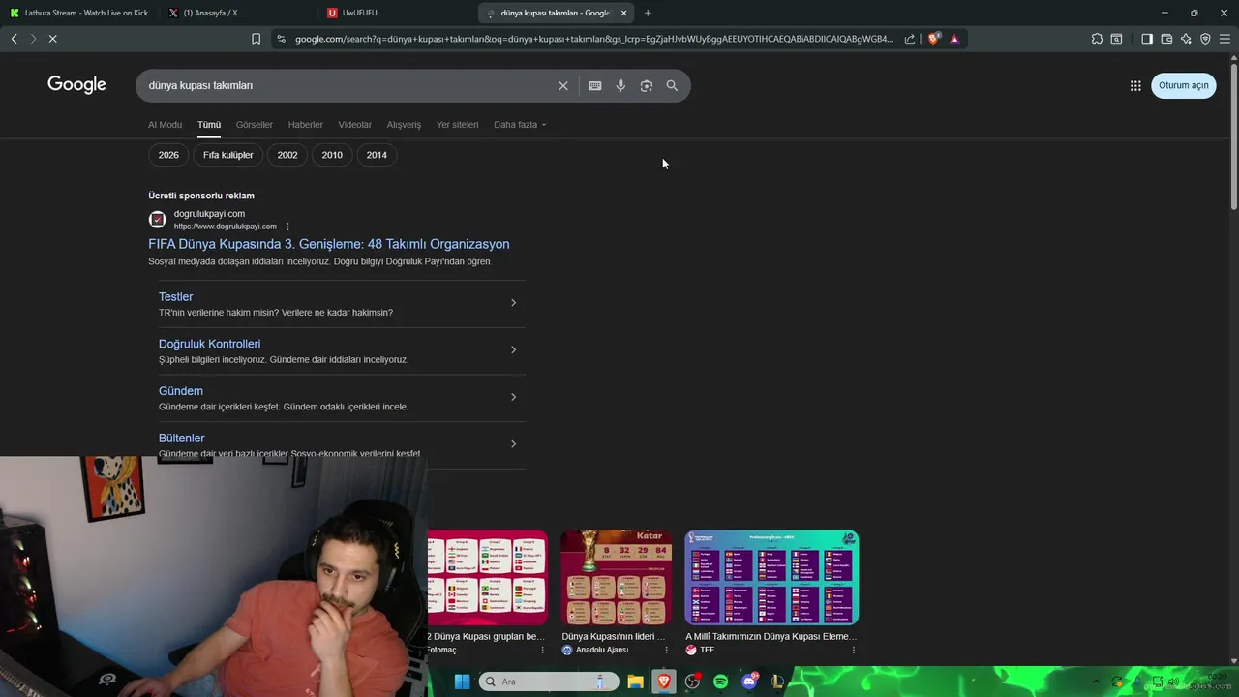The image size is (1239, 697).
Task: Select the 2002 filter chip
Action: pos(287,155)
